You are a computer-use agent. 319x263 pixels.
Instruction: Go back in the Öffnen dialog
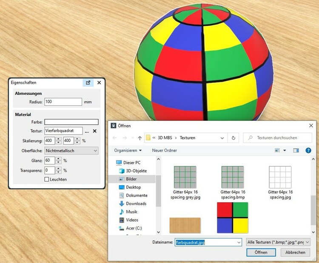(x=115, y=138)
